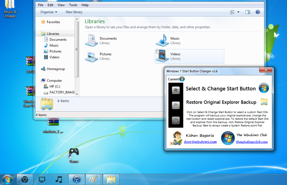This screenshot has width=287, height=185.
Task: Click the navigation pane scrollbar thumb
Action: pyautogui.click(x=77, y=49)
